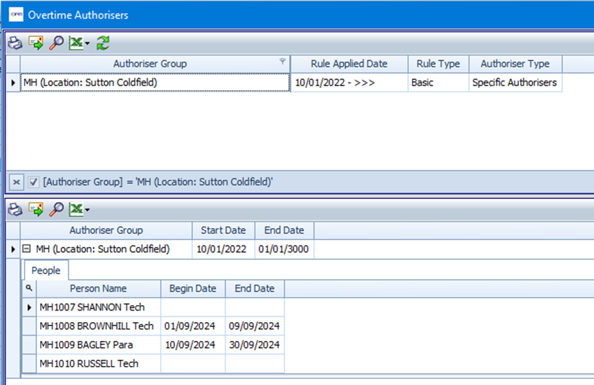The image size is (594, 385).
Task: Remove the active filter with the x button
Action: [17, 182]
